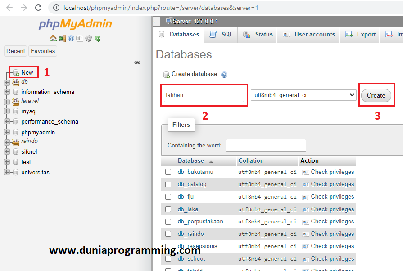Open db_perpustakaan database link
The width and height of the screenshot is (403, 271).
200,222
